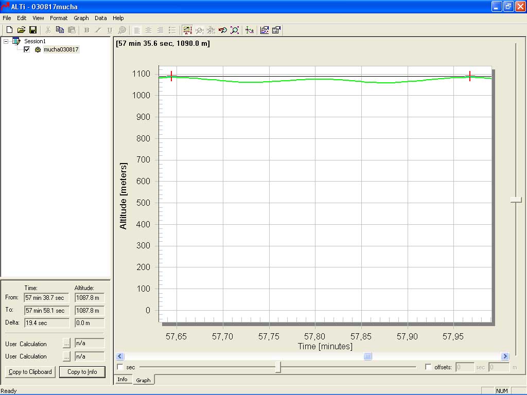Click the horizontal scrollbar right arrow
Viewport: 527px width, 395px height.
tap(504, 356)
